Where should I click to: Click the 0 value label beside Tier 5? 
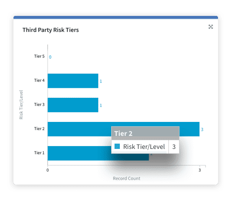tap(50, 57)
